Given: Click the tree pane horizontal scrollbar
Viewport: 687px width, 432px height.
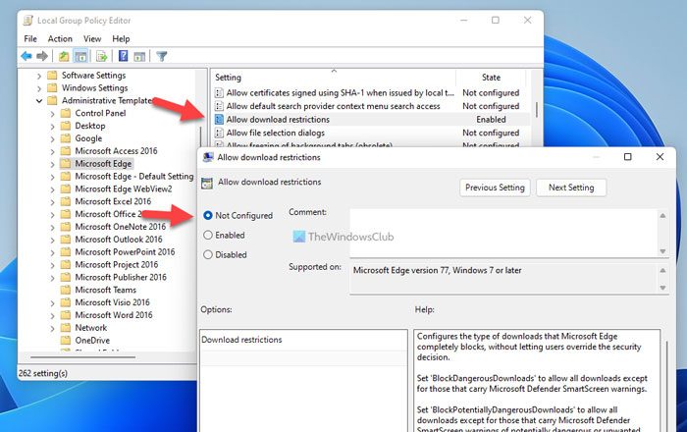Looking at the screenshot, I should 82,357.
